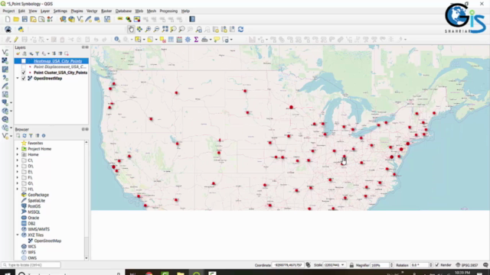The height and width of the screenshot is (275, 490).
Task: Open the Processing menu
Action: [168, 11]
